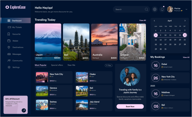Go to next month in calendar
The image size is (192, 117).
point(185,21)
